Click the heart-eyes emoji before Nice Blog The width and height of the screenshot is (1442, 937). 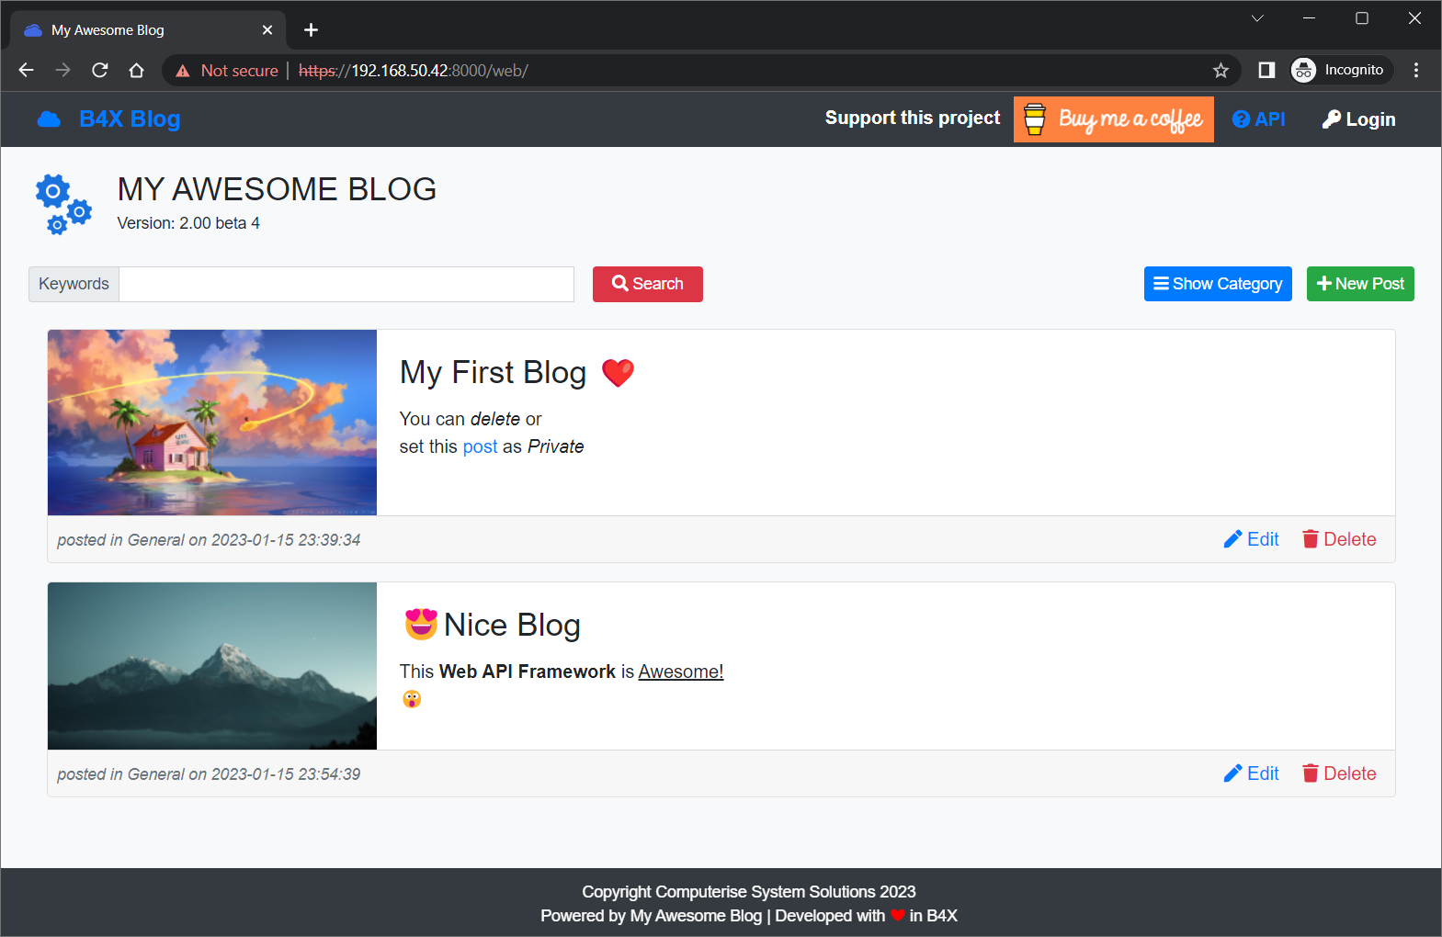pyautogui.click(x=421, y=625)
